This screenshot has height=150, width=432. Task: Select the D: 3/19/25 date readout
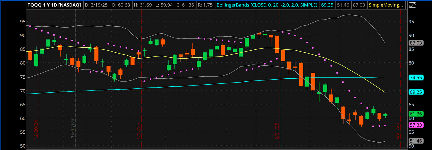97,5
